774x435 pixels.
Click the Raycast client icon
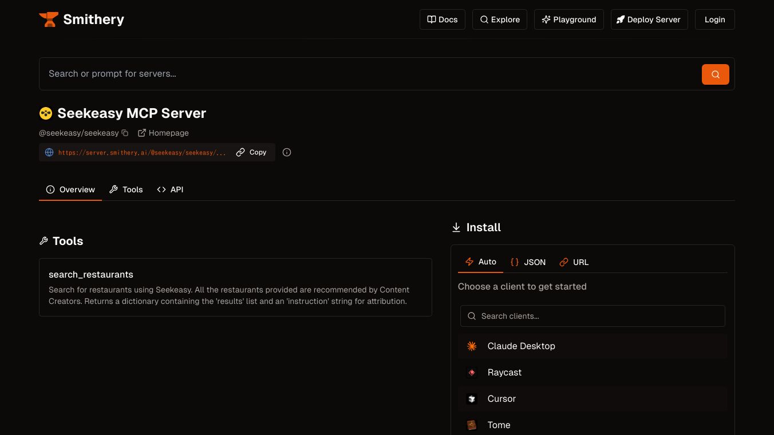pyautogui.click(x=472, y=373)
